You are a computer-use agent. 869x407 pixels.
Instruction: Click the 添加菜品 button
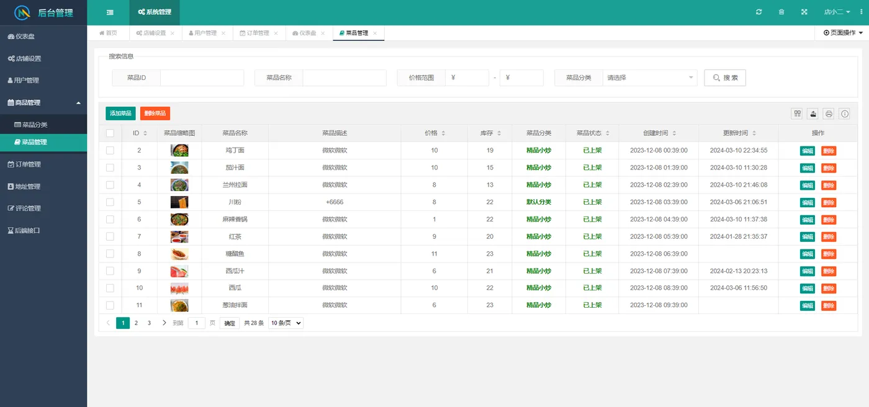pyautogui.click(x=120, y=114)
